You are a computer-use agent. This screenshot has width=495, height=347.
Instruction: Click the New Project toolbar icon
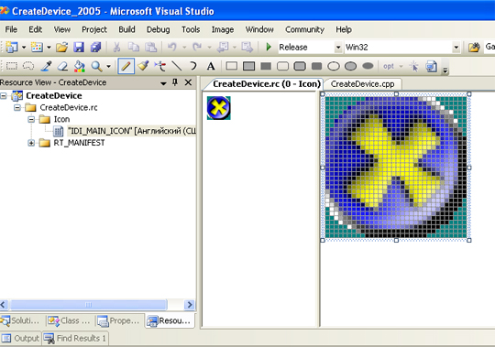click(12, 48)
